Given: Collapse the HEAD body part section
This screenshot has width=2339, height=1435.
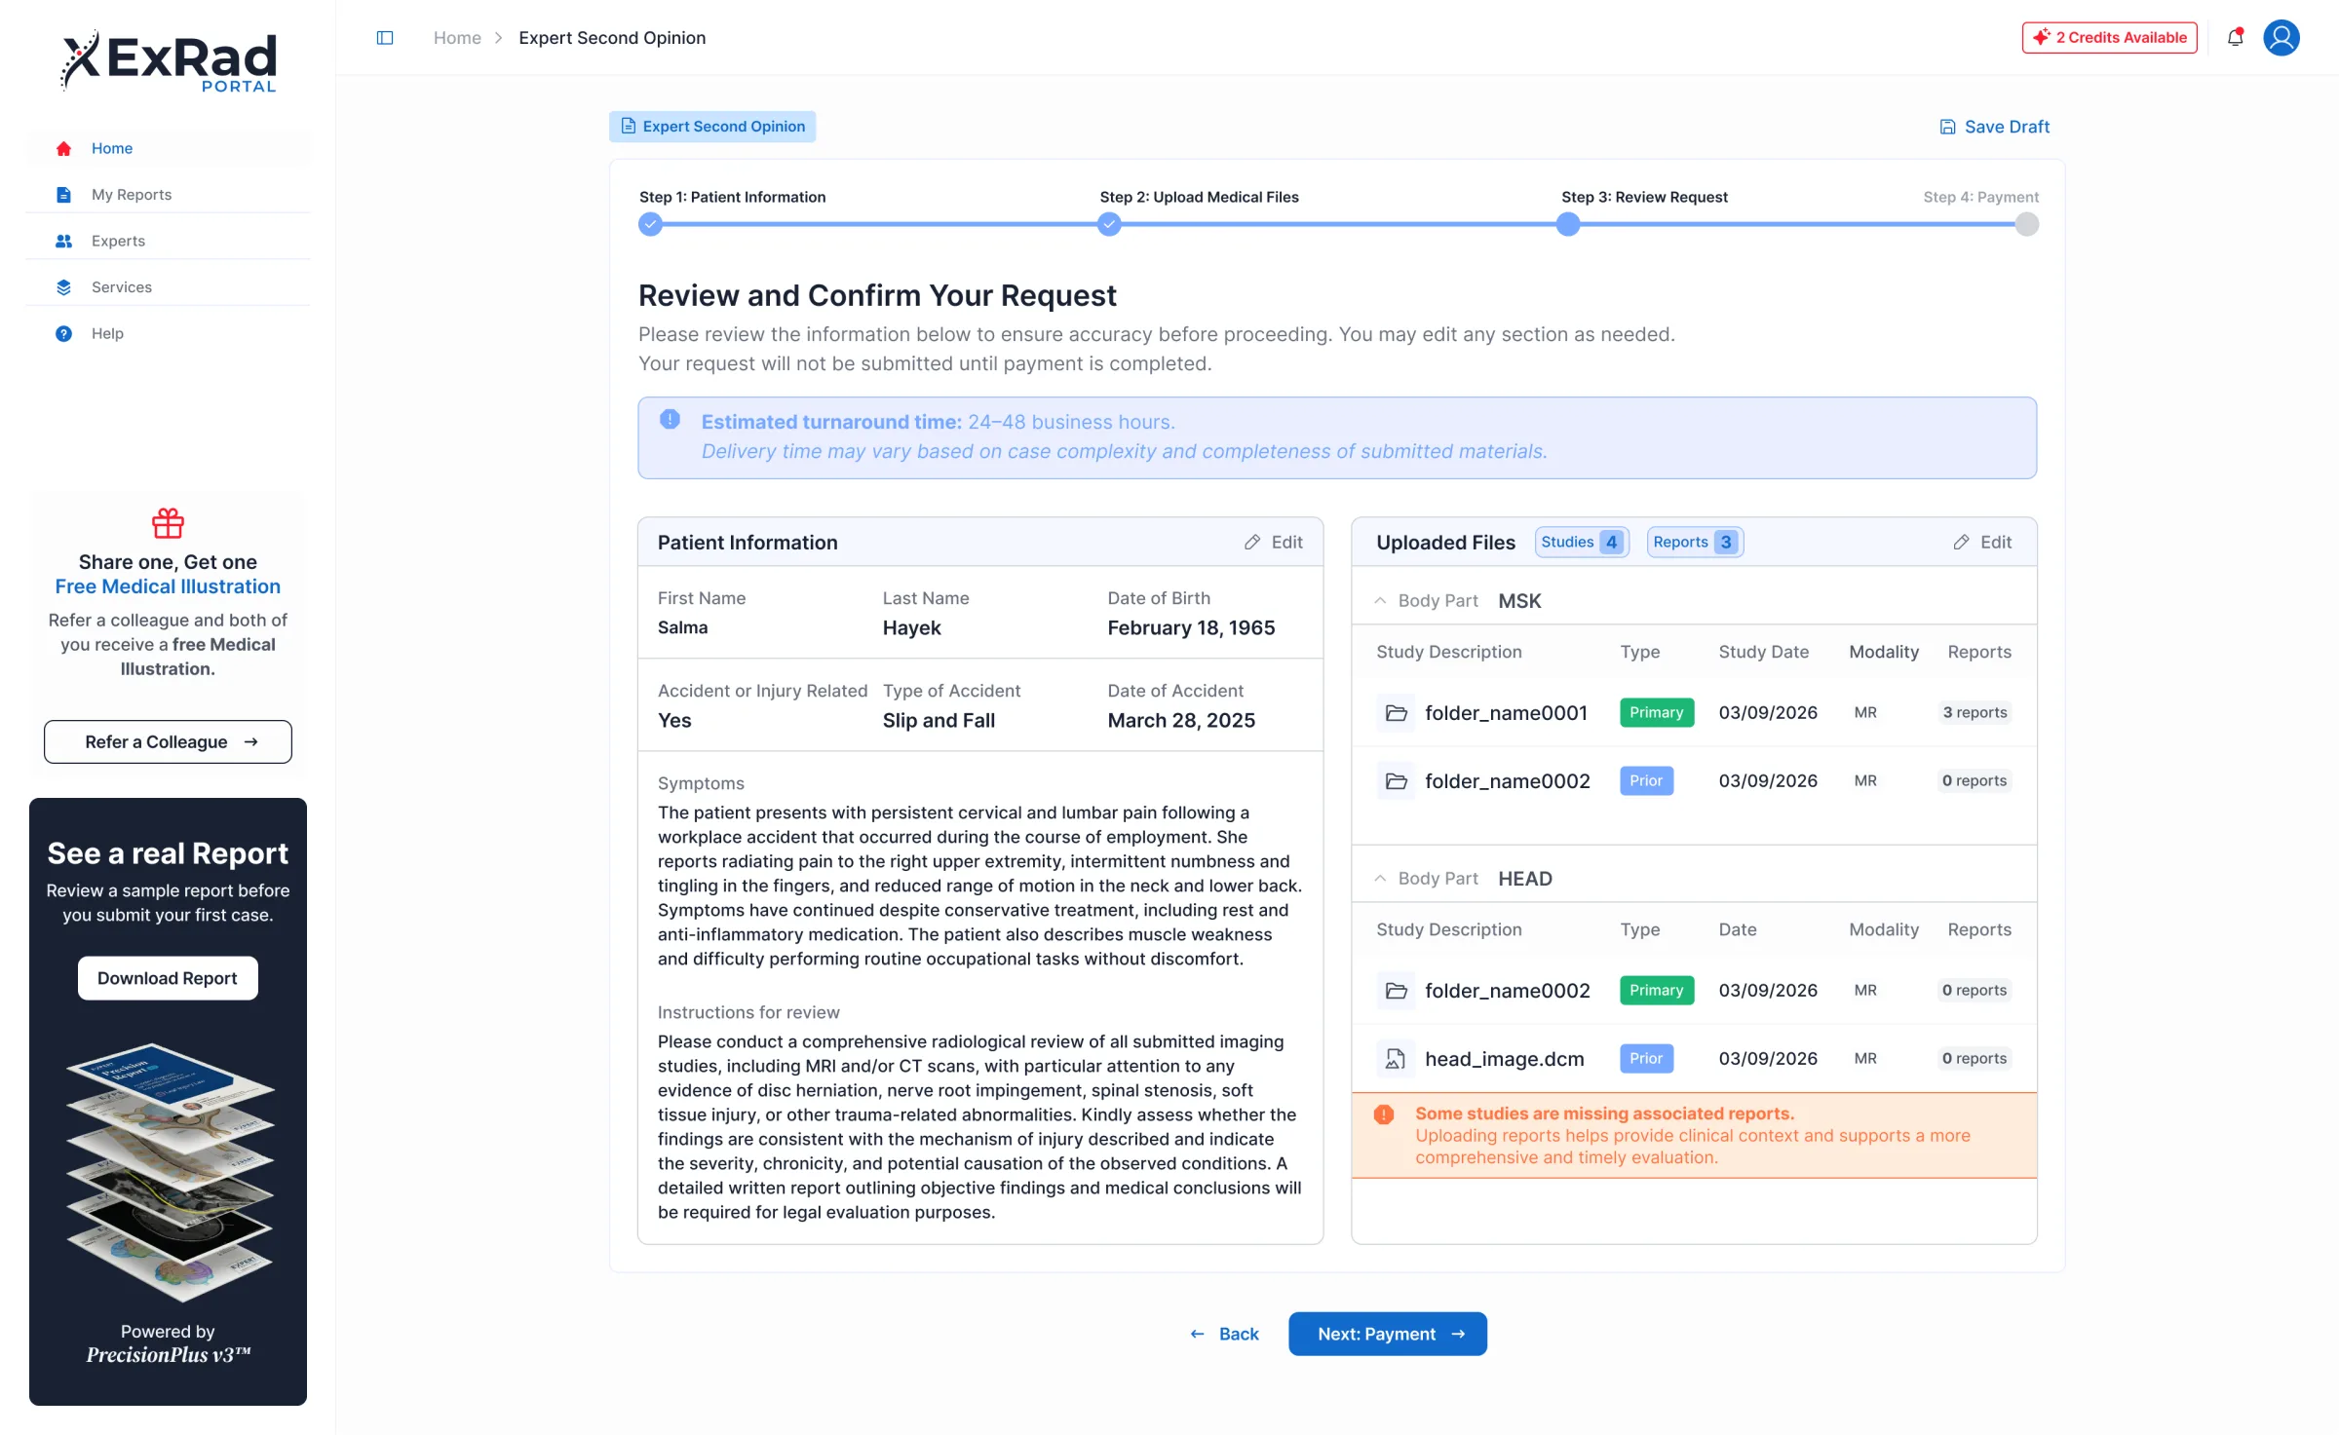Looking at the screenshot, I should click(x=1380, y=879).
